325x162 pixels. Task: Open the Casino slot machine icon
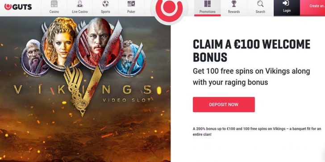[54, 4]
